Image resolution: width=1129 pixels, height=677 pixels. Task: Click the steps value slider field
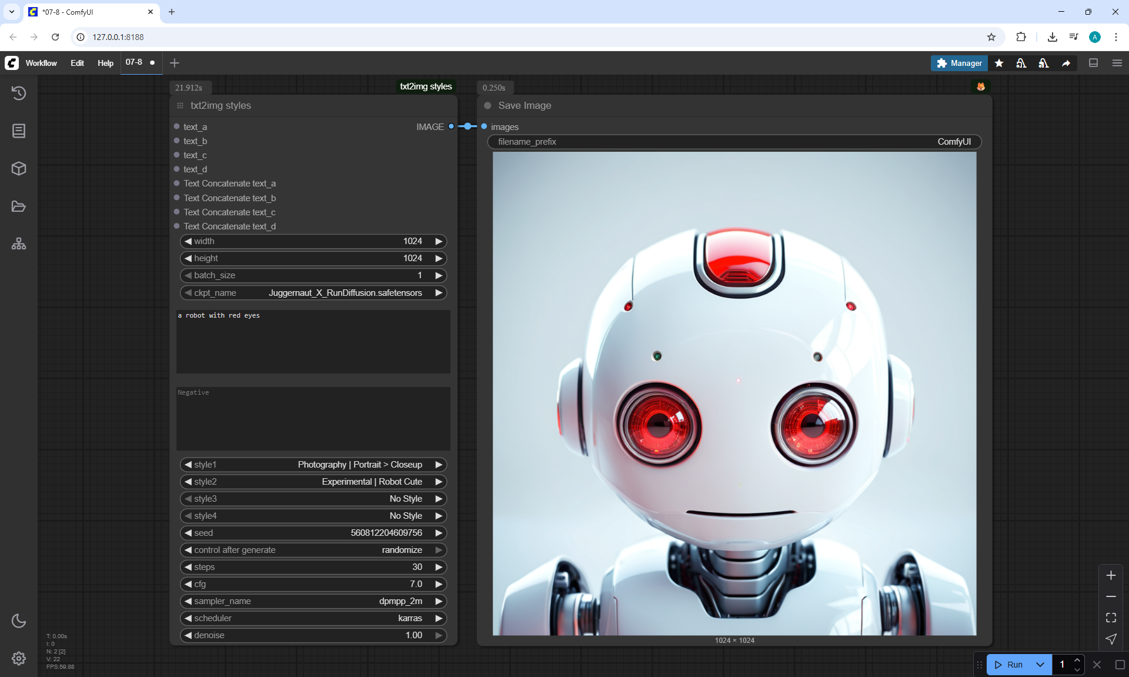[313, 567]
